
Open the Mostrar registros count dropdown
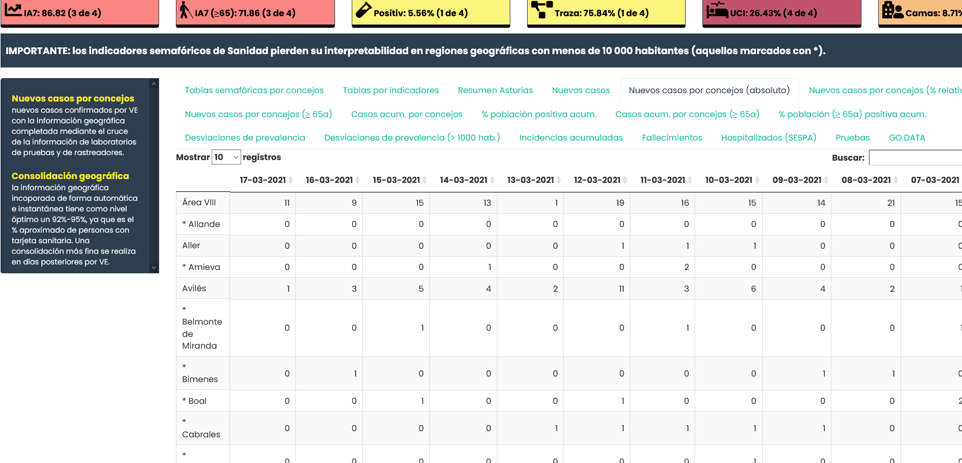[226, 157]
